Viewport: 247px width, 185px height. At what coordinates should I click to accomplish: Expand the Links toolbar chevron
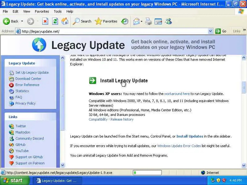click(244, 30)
